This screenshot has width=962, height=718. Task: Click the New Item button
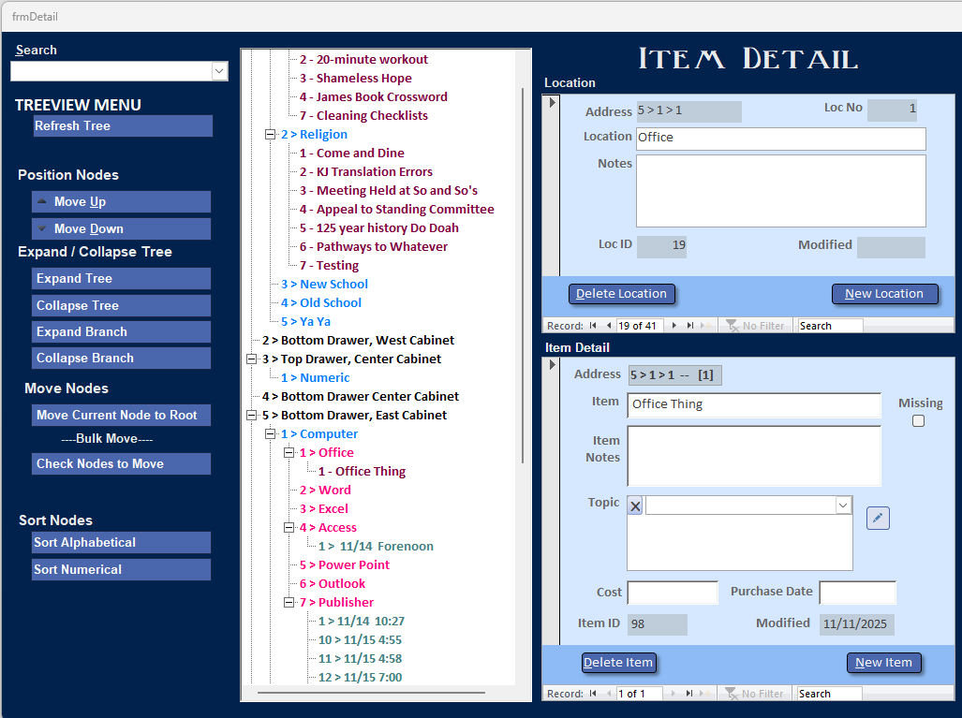(884, 663)
